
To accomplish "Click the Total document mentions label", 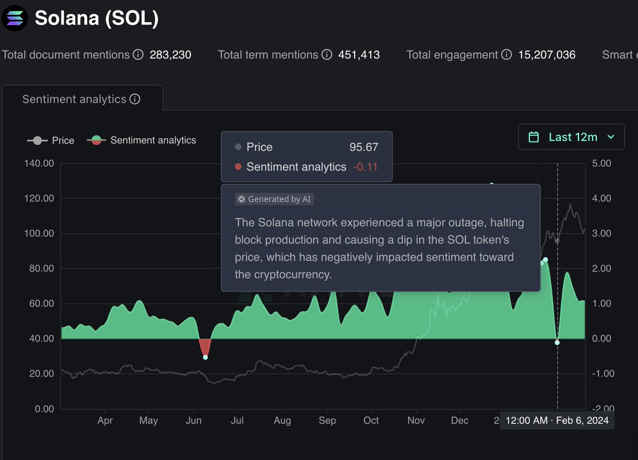I will 66,55.
